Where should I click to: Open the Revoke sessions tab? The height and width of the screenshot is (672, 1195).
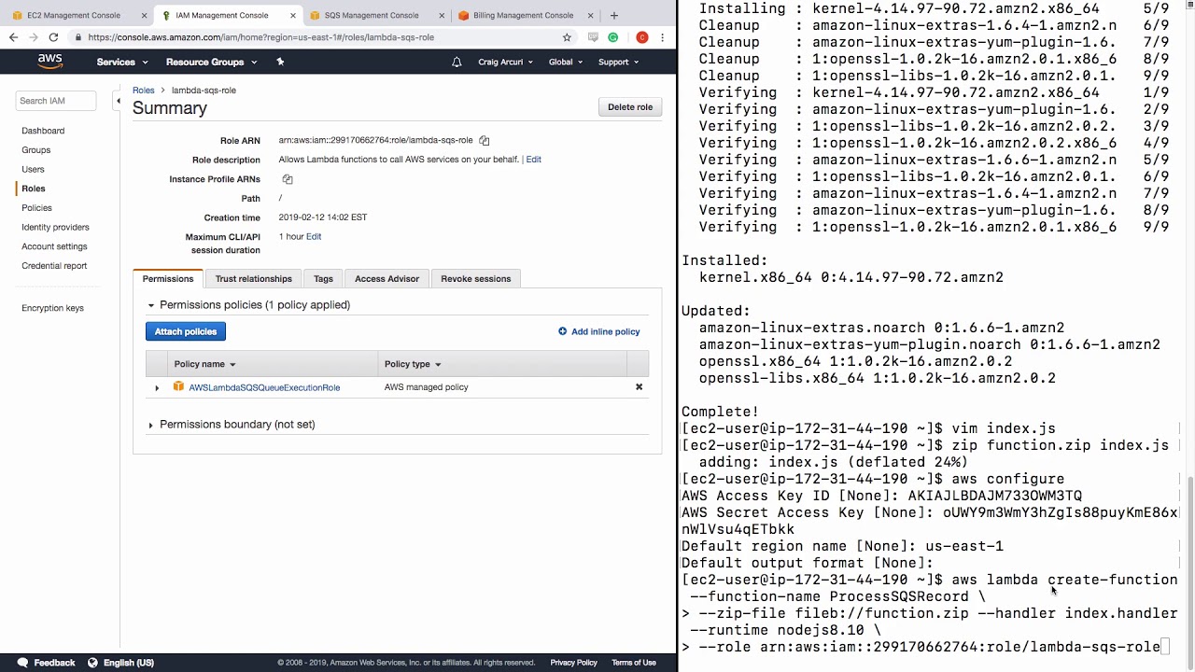pyautogui.click(x=476, y=278)
